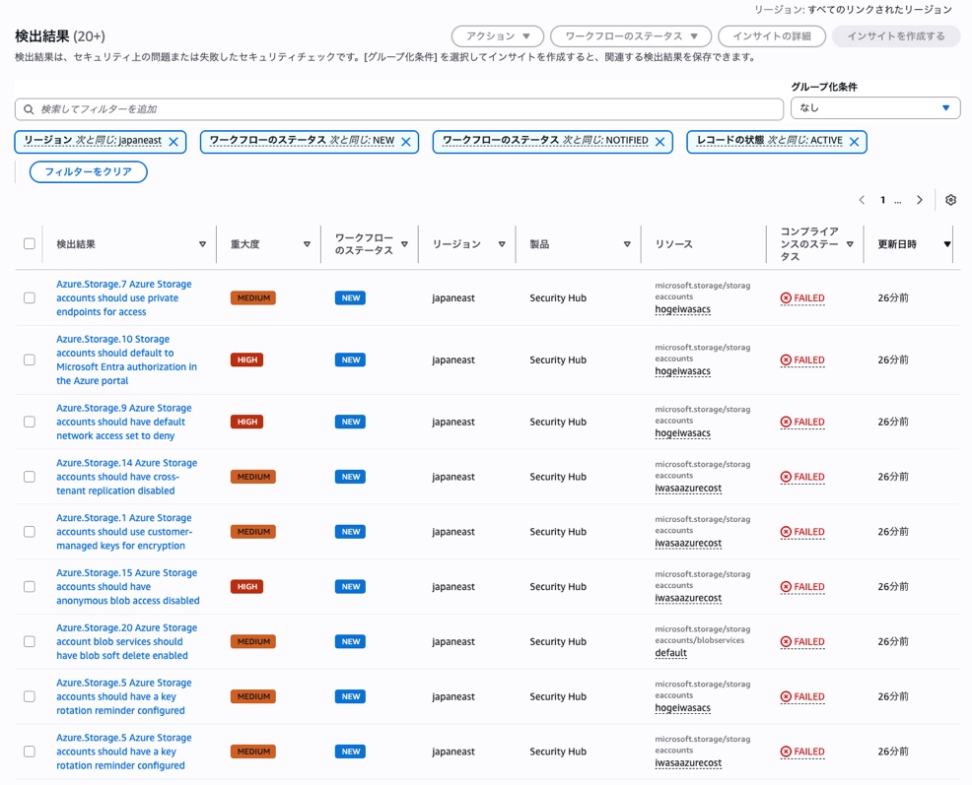Remove the ACTIVE record state filter
Image resolution: width=972 pixels, height=785 pixels.
coord(855,142)
